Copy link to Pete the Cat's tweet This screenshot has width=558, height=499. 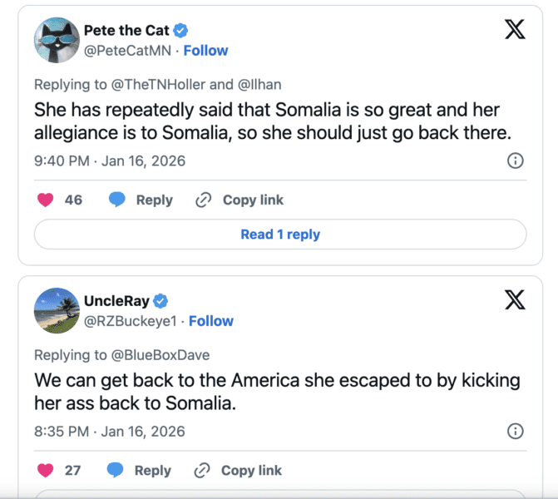coord(239,200)
